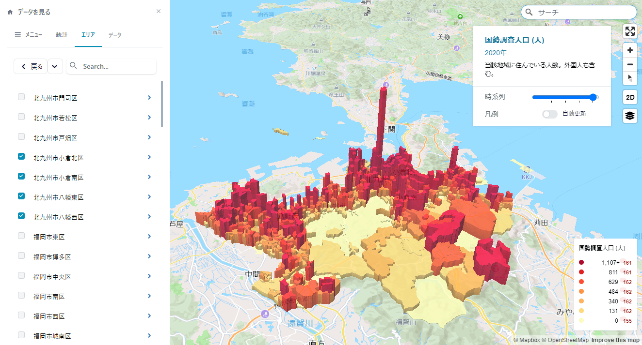The image size is (642, 345).
Task: Expand the 福岡市中央区 row chevron
Action: click(x=149, y=276)
